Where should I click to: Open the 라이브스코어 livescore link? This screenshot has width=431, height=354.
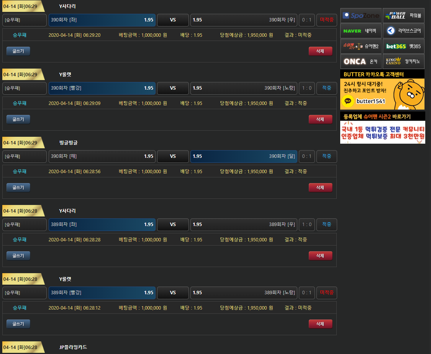403,31
